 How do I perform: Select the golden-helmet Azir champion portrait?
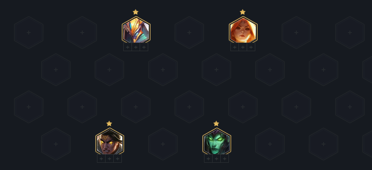136,31
